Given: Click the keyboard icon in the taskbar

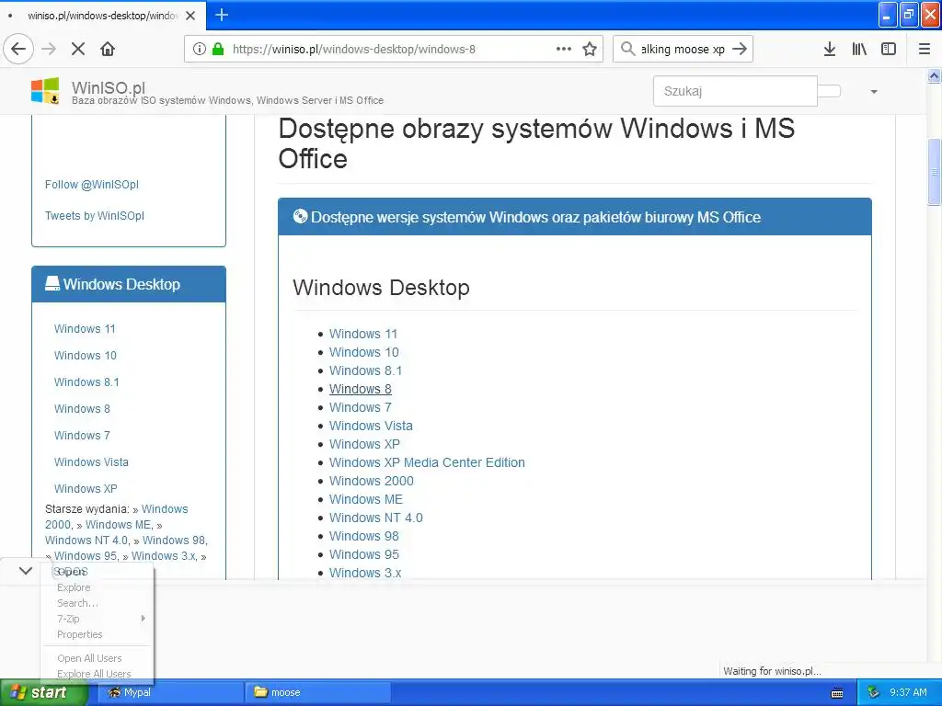Looking at the screenshot, I should (837, 693).
